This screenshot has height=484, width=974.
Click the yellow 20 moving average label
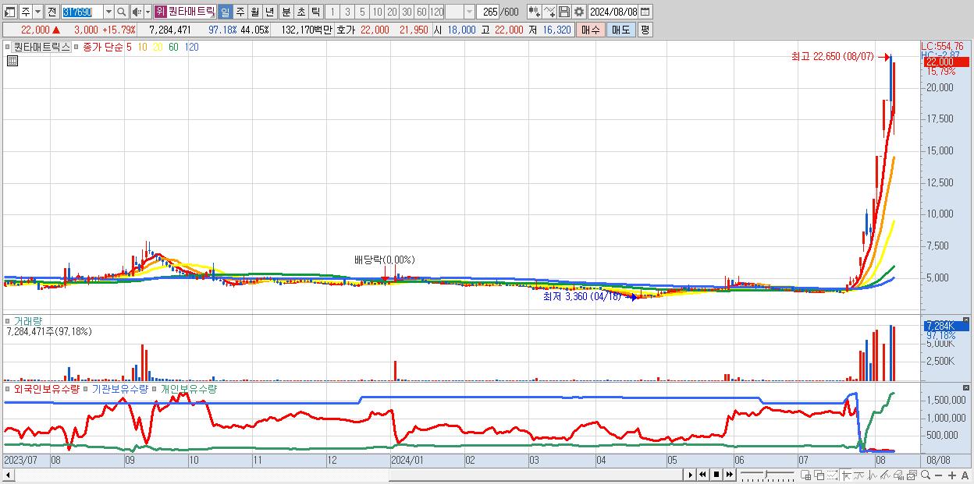tap(158, 47)
